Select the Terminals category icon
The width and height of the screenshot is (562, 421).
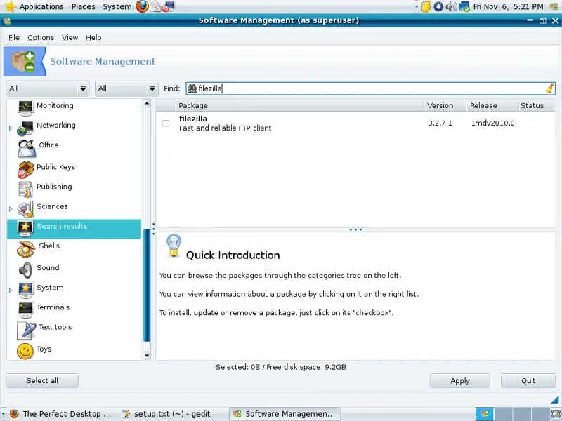pos(25,309)
